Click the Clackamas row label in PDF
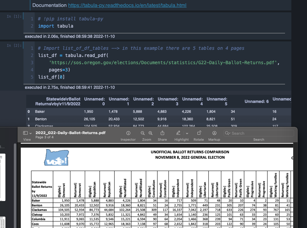The width and height of the screenshot is (307, 228). (x=39, y=210)
